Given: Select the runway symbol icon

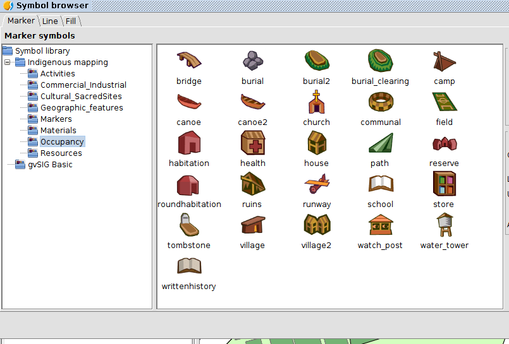Looking at the screenshot, I should 316,184.
